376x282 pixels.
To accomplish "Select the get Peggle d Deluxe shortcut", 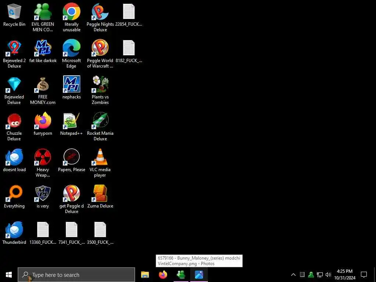I will coord(72,200).
